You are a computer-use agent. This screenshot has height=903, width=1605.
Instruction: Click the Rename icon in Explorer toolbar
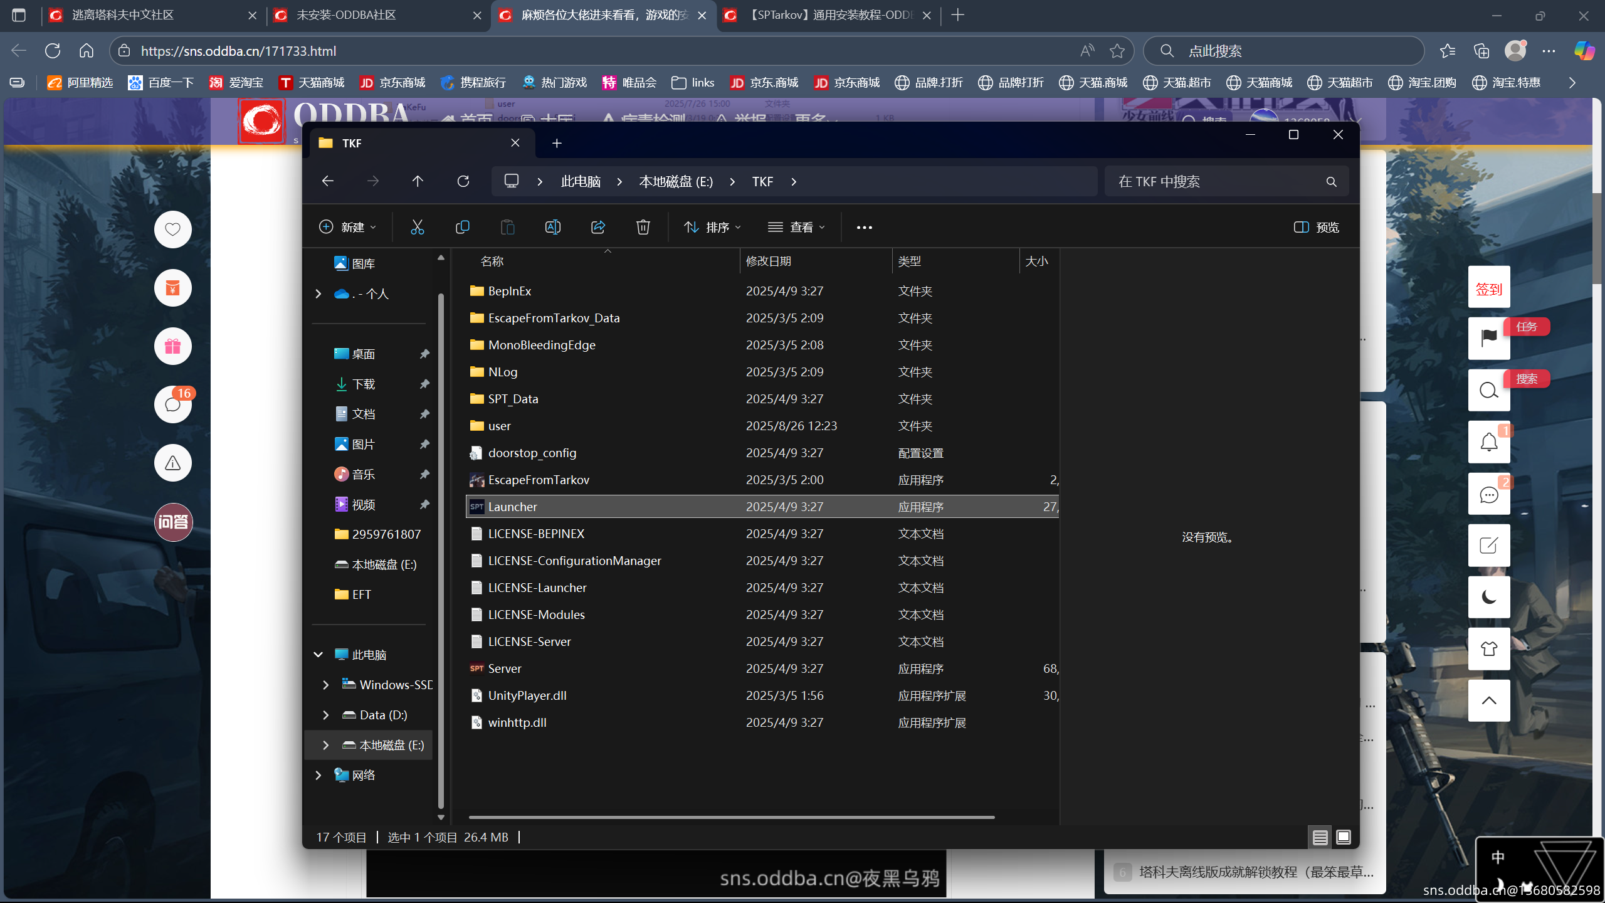[x=553, y=227]
